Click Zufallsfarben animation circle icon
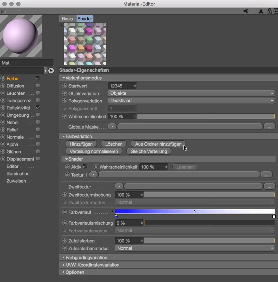 (x=65, y=241)
